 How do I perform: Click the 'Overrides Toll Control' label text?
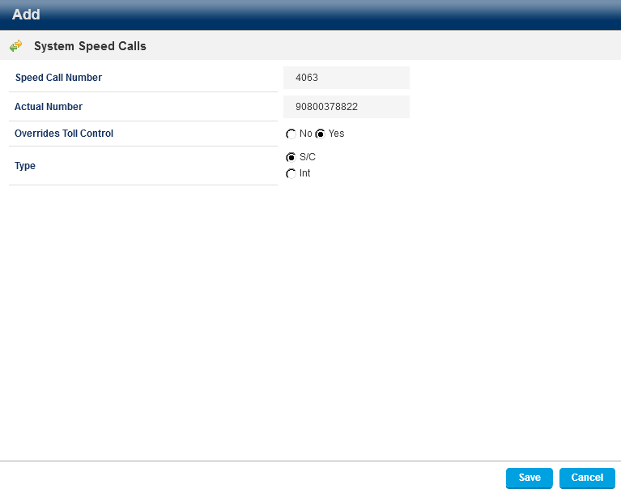point(64,134)
